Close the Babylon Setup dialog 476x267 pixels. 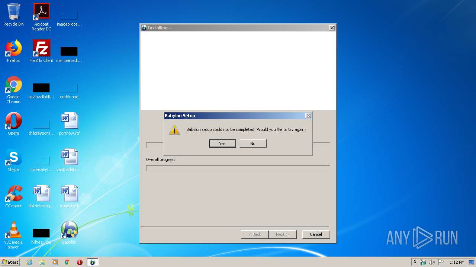[308, 116]
